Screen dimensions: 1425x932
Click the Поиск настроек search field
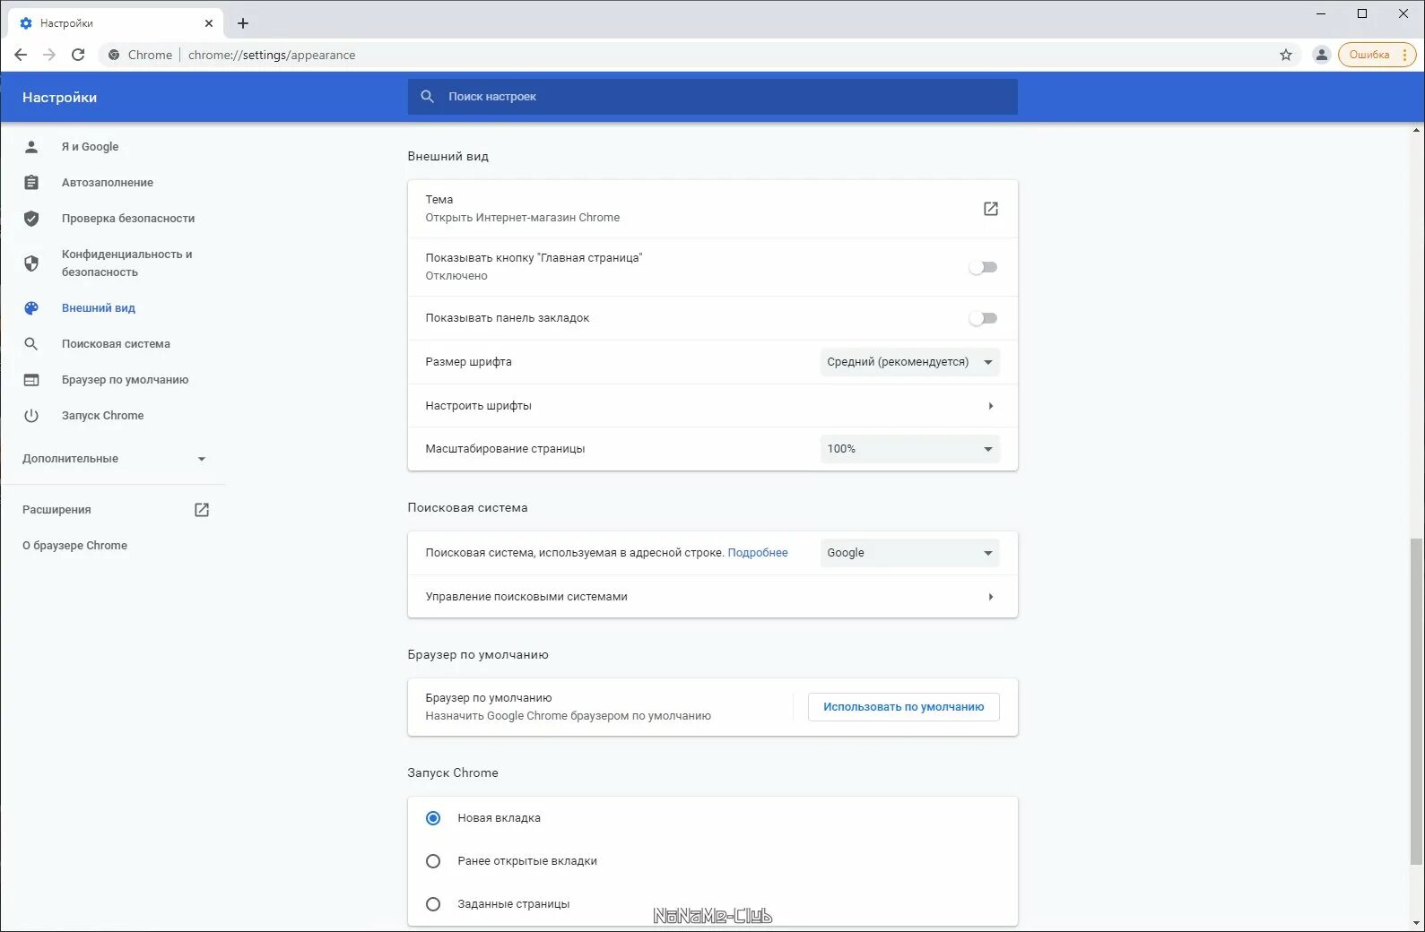712,97
